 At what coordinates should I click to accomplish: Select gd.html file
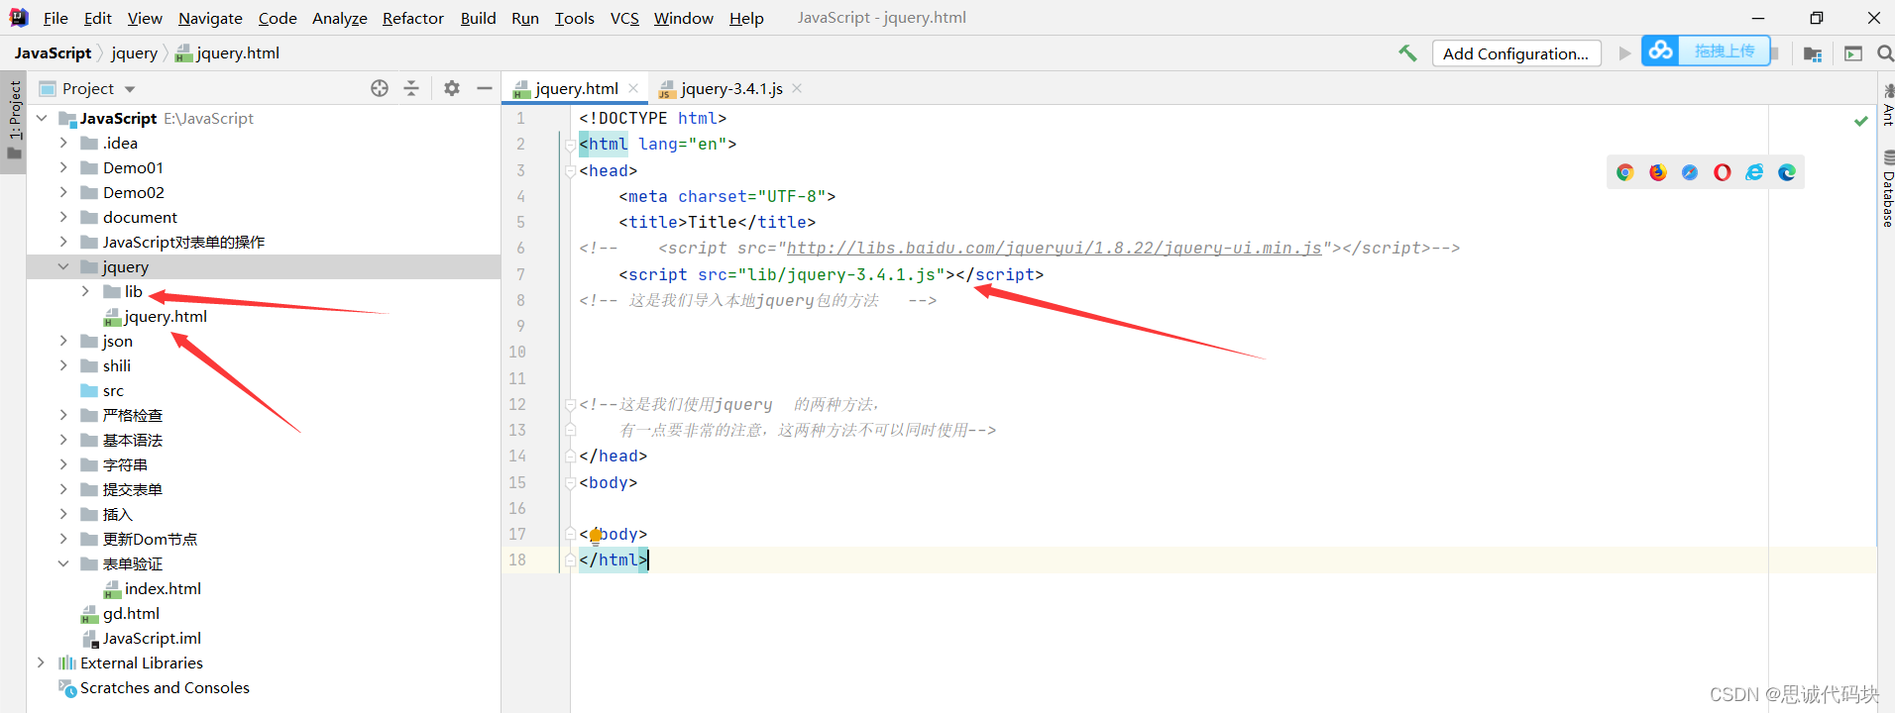[x=131, y=613]
